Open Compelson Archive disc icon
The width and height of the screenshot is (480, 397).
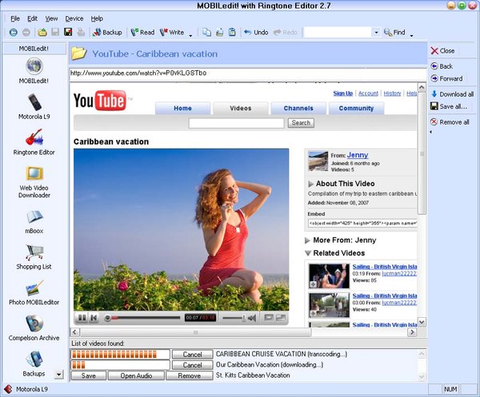pos(34,324)
